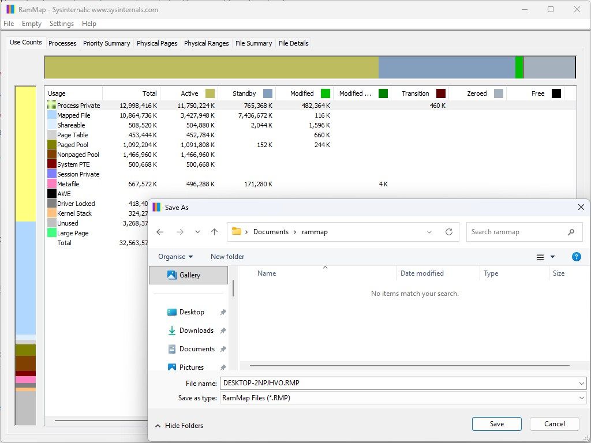Click the Zeroed column grey swatch
Screen dimensions: 591x443
pos(499,93)
